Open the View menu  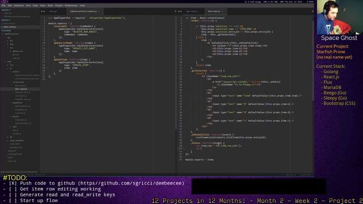(x=35, y=5)
